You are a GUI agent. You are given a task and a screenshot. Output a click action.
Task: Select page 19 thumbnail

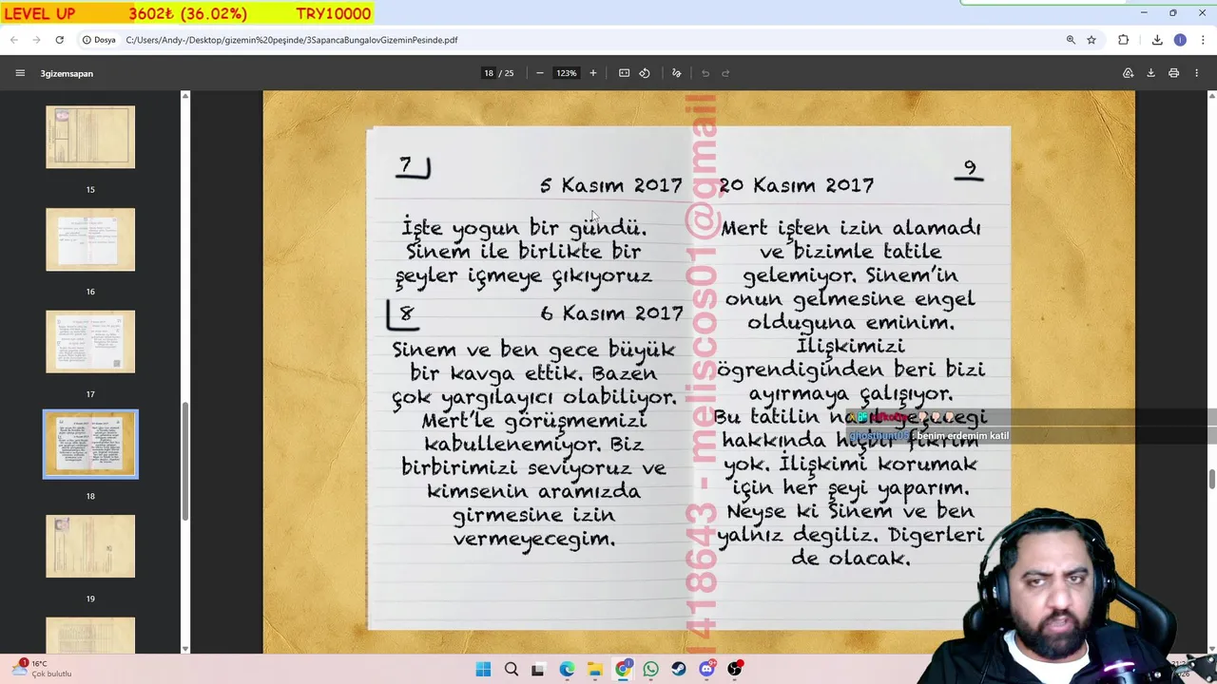(90, 546)
